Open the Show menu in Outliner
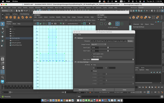 (x=14, y=24)
